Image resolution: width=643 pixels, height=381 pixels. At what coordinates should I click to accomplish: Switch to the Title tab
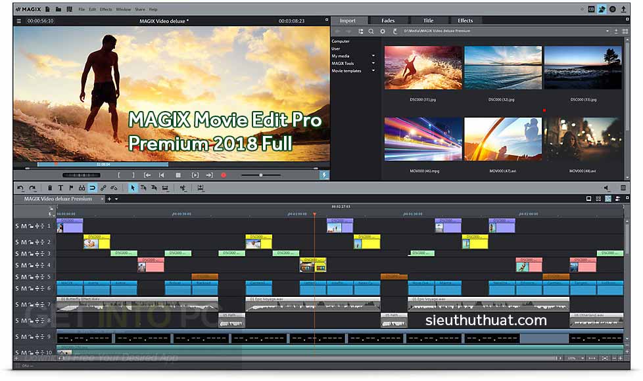[428, 20]
